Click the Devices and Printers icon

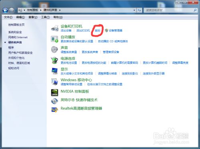[55, 28]
